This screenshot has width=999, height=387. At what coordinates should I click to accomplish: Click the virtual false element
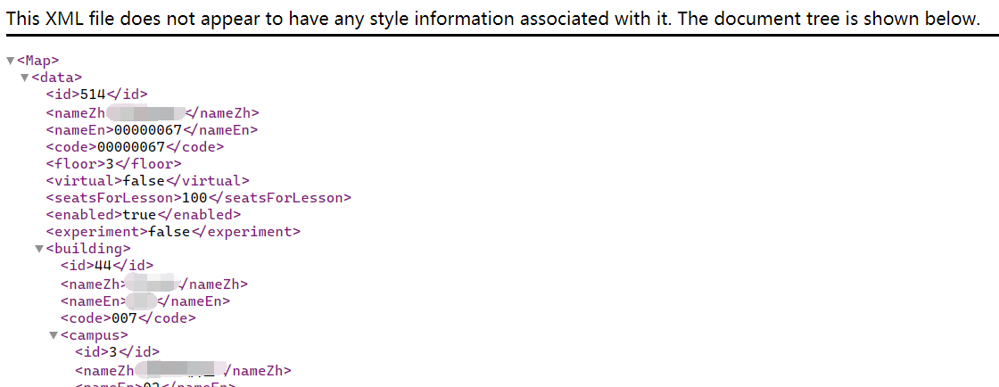[x=147, y=181]
